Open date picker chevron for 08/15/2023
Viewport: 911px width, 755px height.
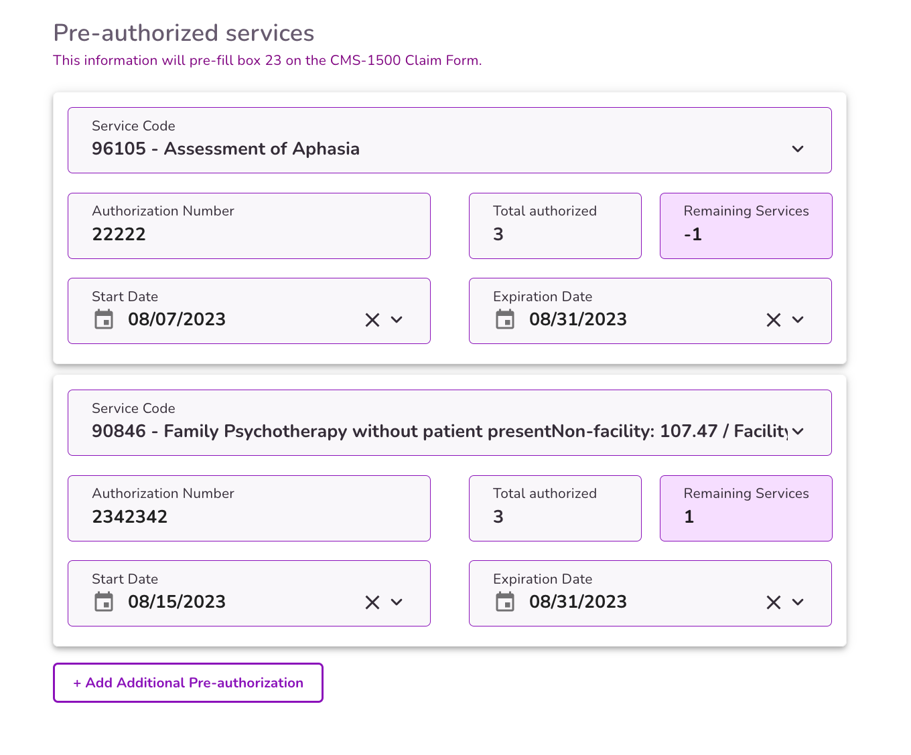397,602
